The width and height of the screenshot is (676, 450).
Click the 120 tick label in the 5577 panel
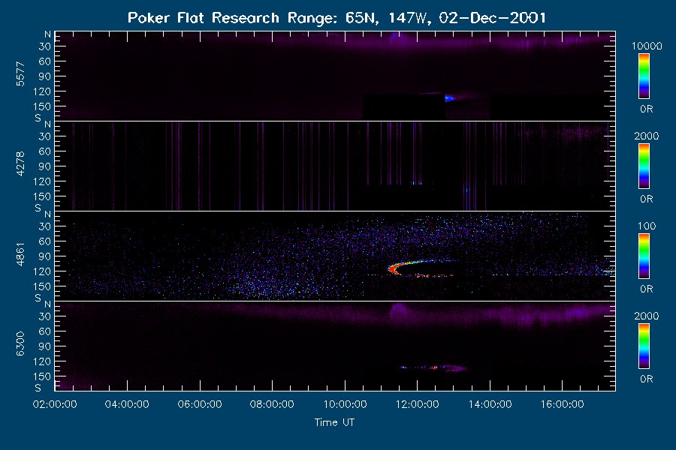(x=42, y=91)
